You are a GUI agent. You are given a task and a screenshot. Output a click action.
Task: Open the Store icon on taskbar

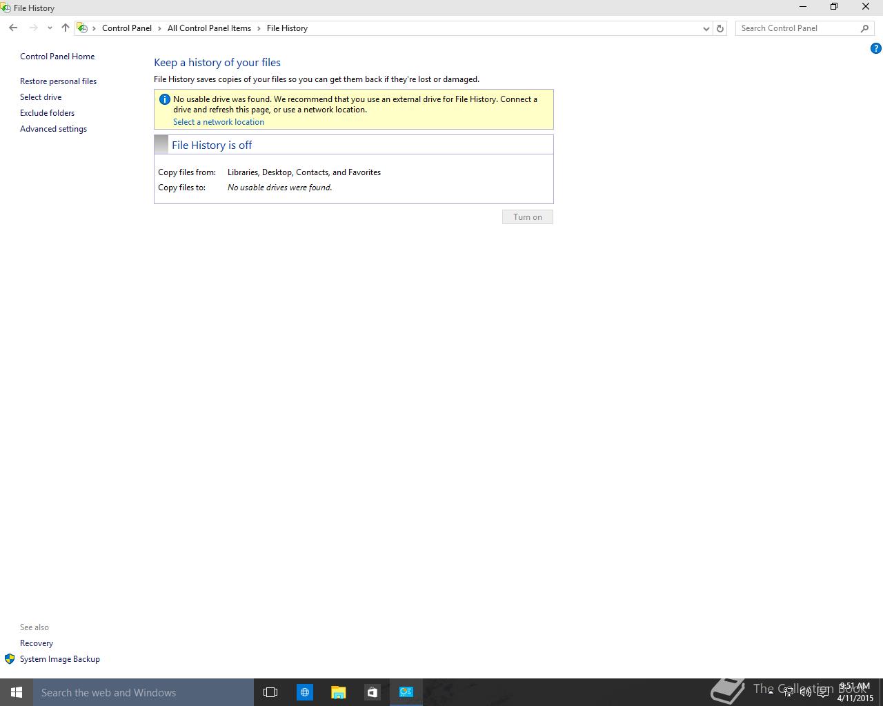372,692
